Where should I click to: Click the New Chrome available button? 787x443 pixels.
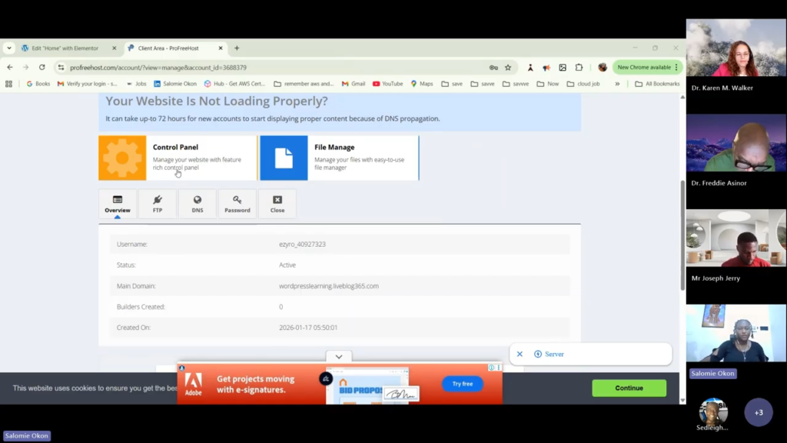[643, 68]
